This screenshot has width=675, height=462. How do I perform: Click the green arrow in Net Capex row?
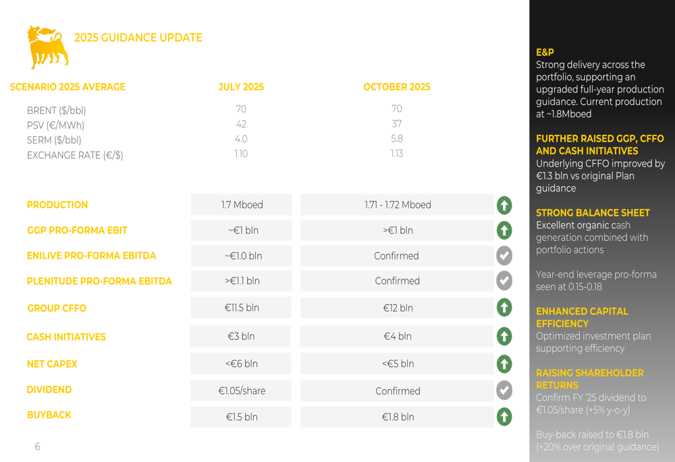tap(504, 364)
